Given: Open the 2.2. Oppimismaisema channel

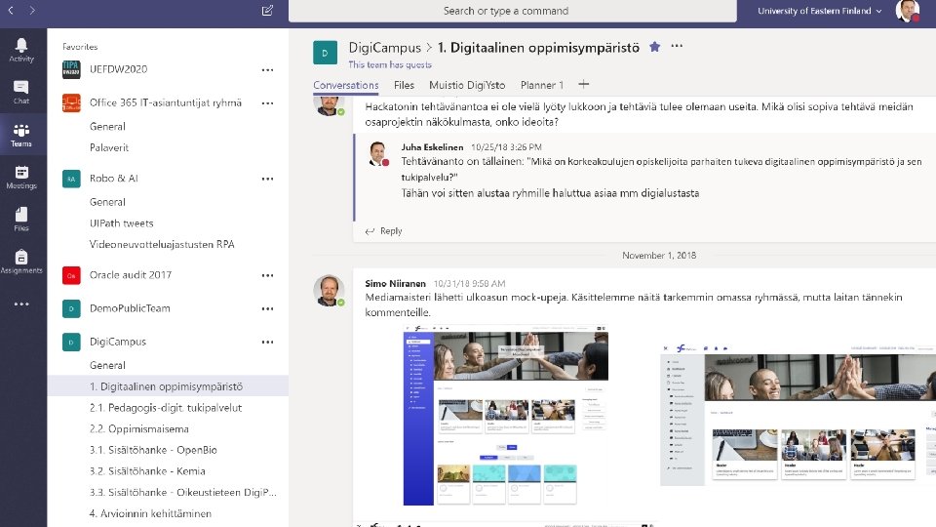Looking at the screenshot, I should (x=139, y=429).
